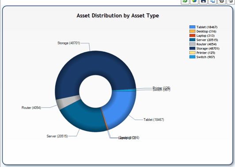Open the pie chart type toolbar icon
This screenshot has width=235, height=167.
(194, 1)
